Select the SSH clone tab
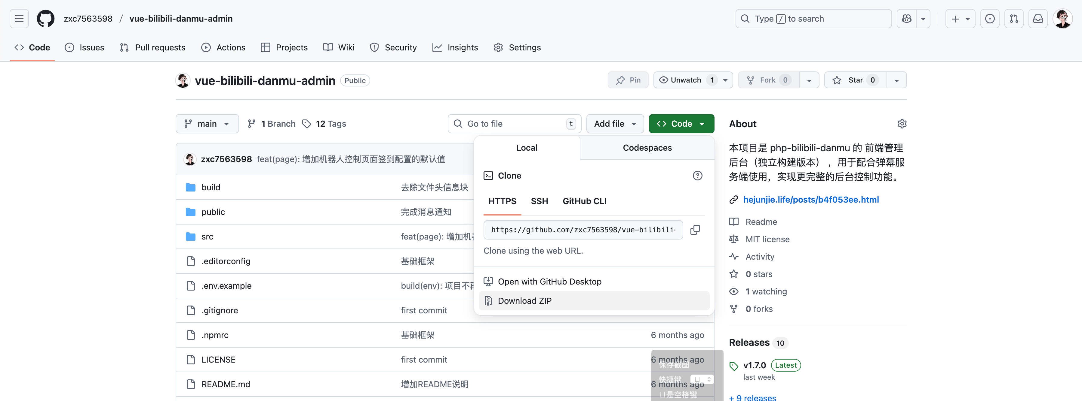The height and width of the screenshot is (401, 1082). point(539,201)
